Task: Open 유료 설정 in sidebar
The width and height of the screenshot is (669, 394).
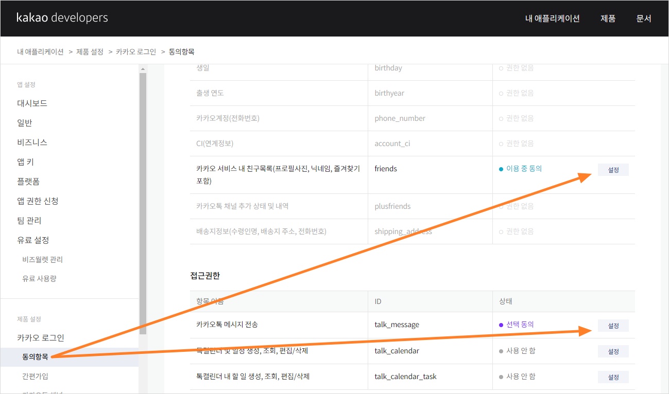Action: 33,240
